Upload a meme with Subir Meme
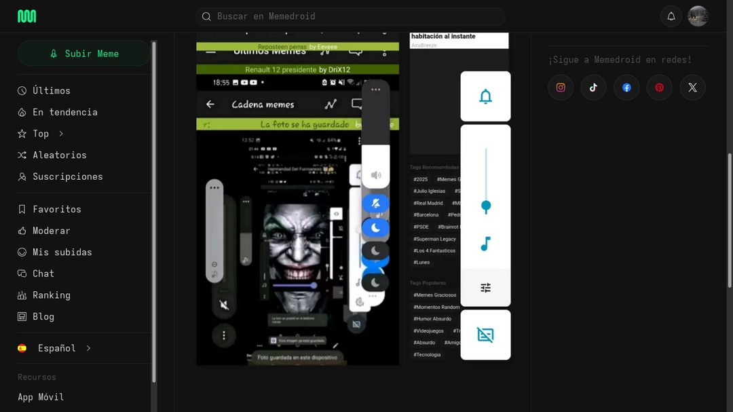This screenshot has width=733, height=412. 84,54
